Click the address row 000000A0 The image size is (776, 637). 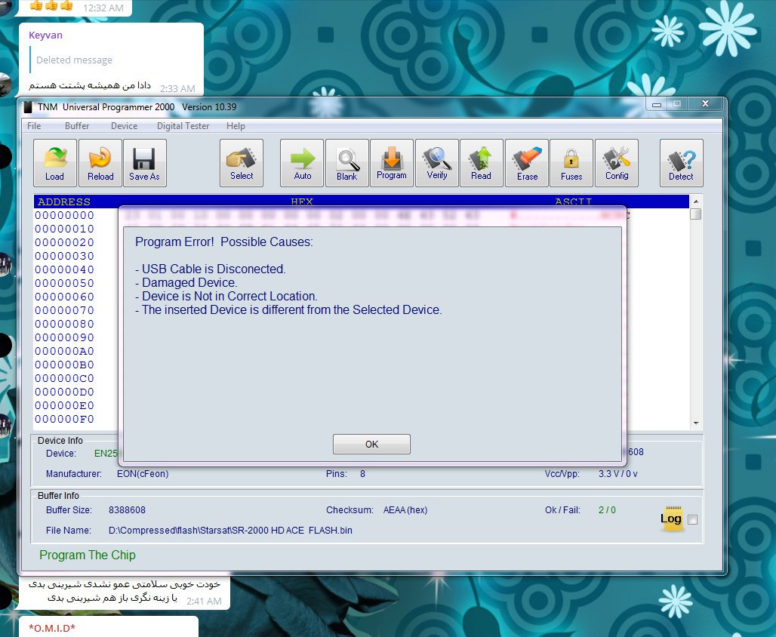click(x=64, y=352)
